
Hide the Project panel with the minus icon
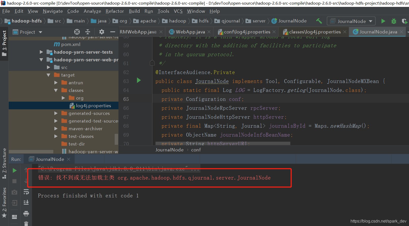(113, 32)
